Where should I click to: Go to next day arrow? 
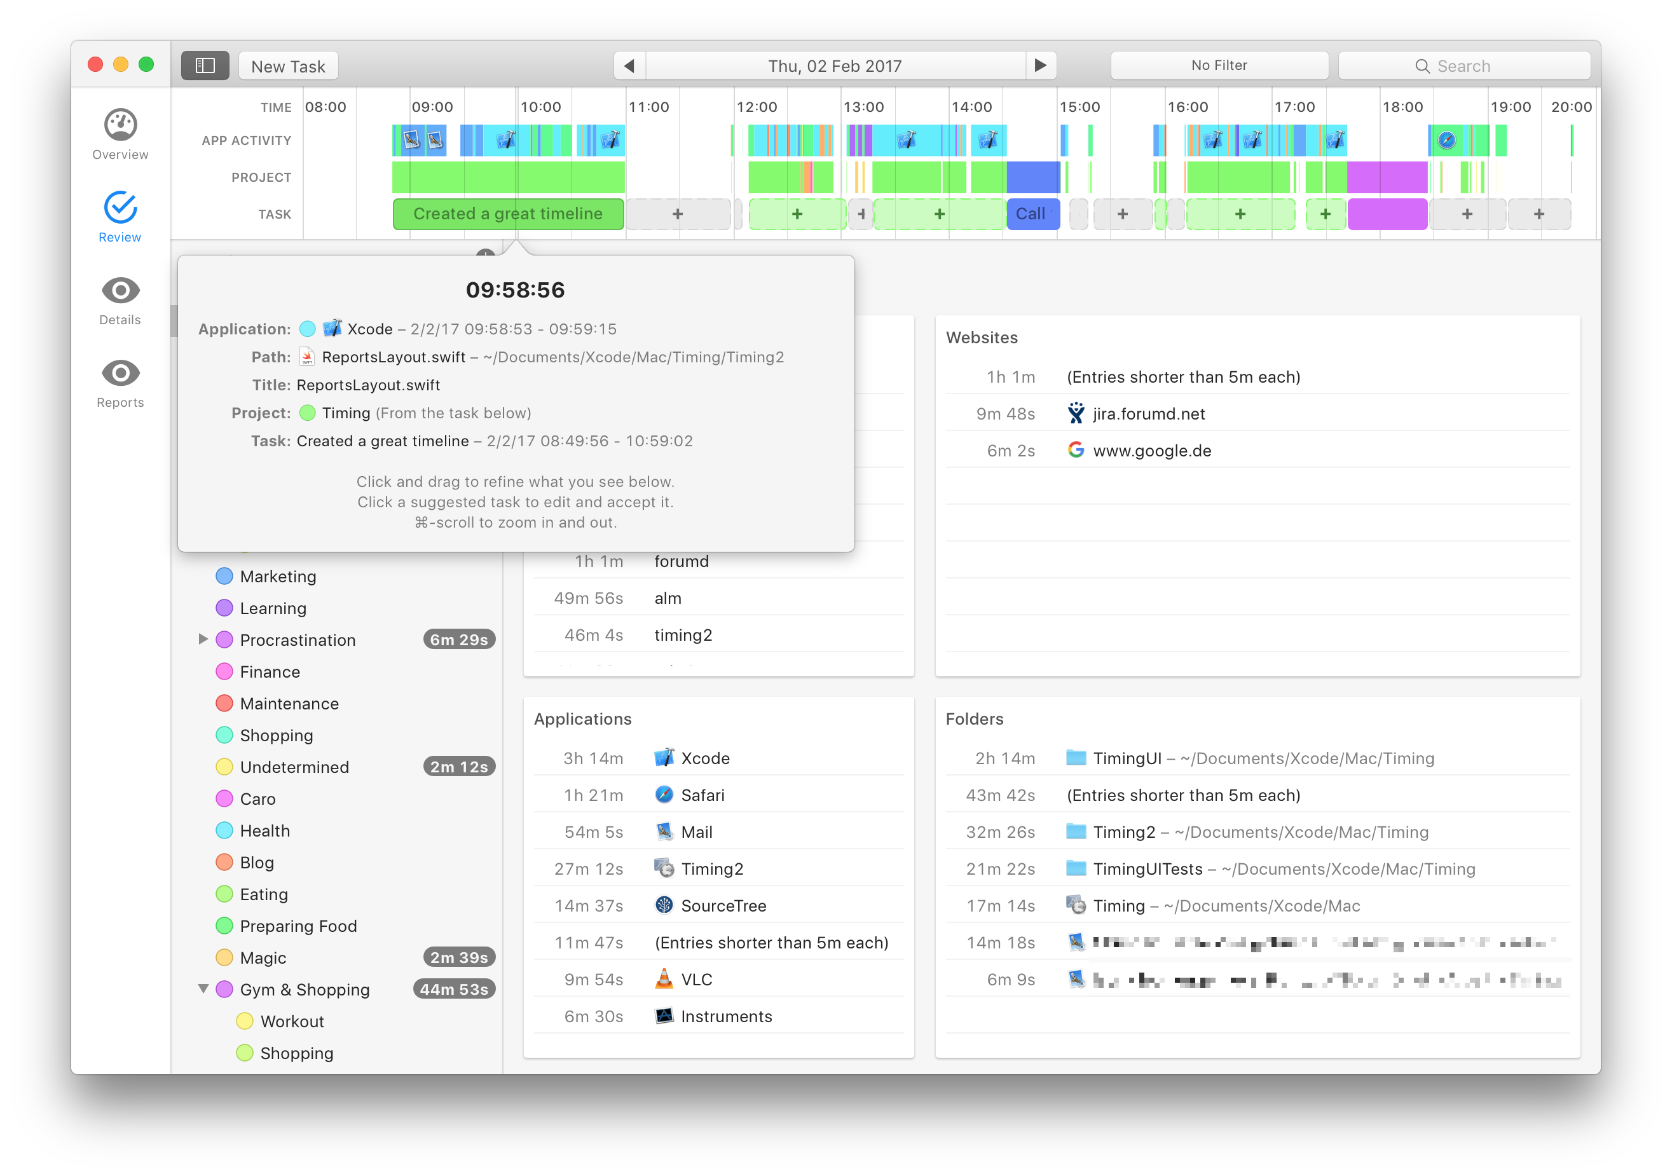(x=1041, y=65)
